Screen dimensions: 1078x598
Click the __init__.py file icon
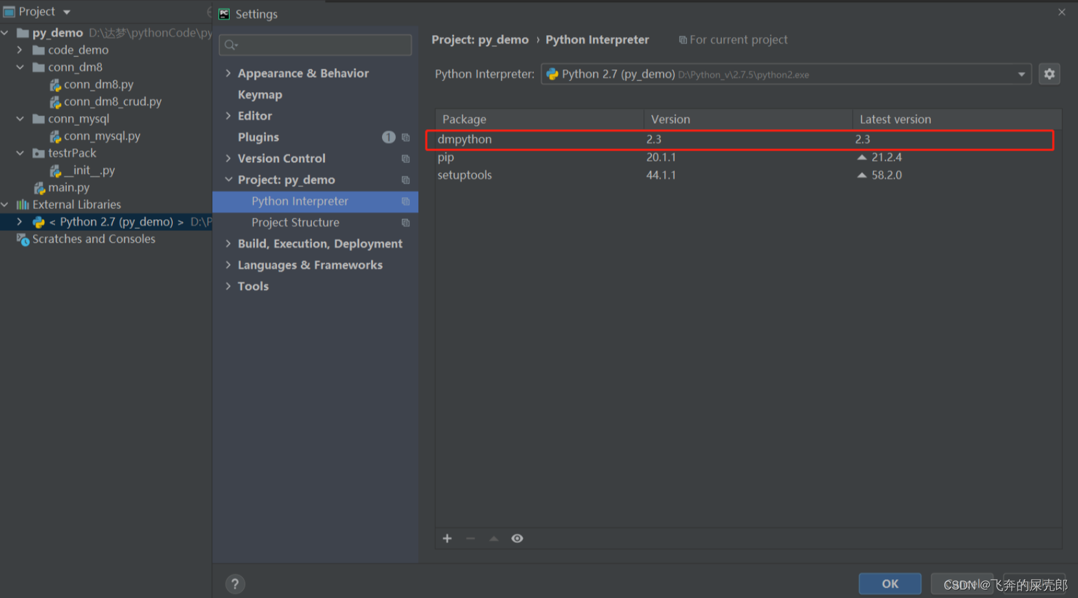point(56,171)
